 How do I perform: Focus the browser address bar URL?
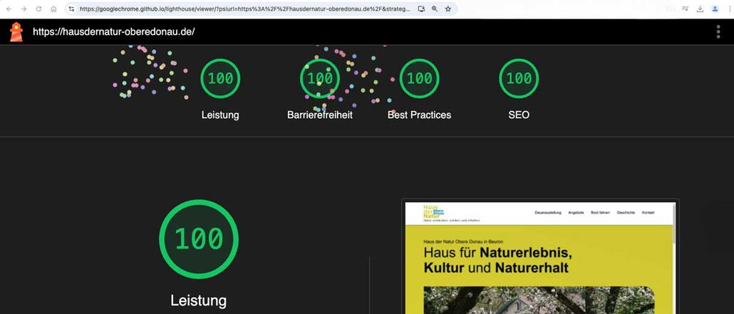(x=242, y=9)
